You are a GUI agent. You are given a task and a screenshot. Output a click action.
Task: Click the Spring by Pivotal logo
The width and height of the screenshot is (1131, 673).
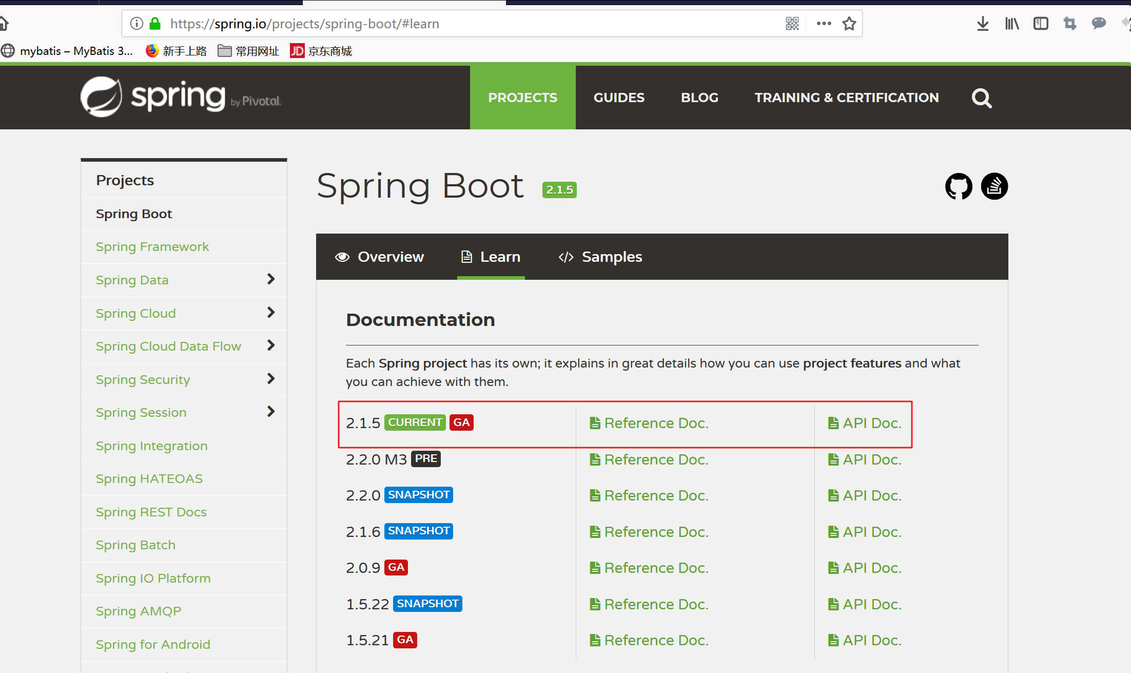tap(180, 97)
